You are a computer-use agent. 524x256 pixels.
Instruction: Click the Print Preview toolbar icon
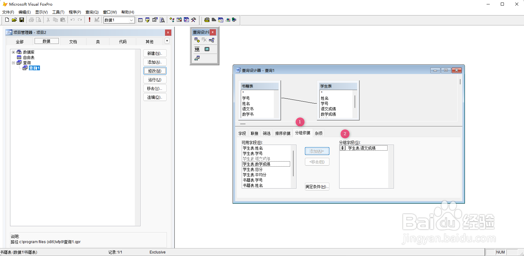point(39,20)
